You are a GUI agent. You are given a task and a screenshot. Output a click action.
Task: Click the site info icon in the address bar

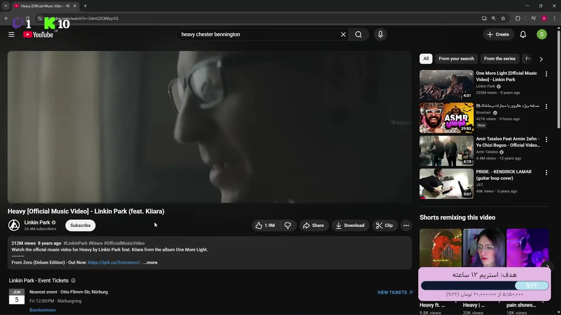click(40, 18)
